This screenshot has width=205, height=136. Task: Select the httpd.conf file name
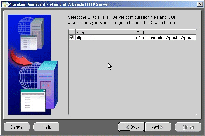[85, 38]
